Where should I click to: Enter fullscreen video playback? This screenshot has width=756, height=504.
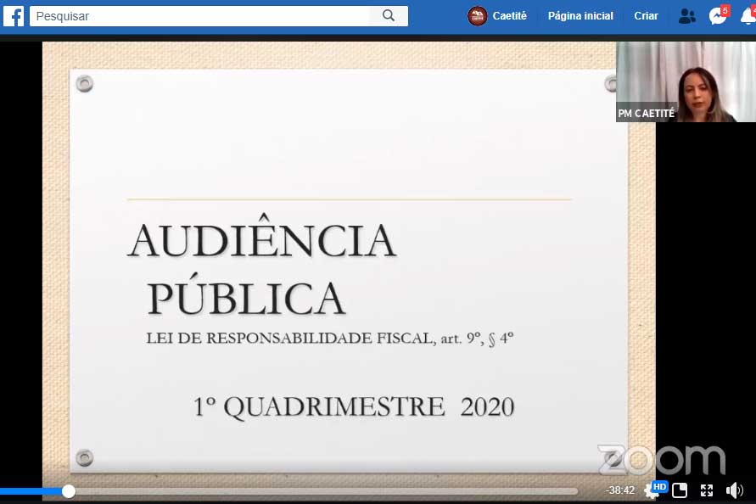pyautogui.click(x=707, y=490)
